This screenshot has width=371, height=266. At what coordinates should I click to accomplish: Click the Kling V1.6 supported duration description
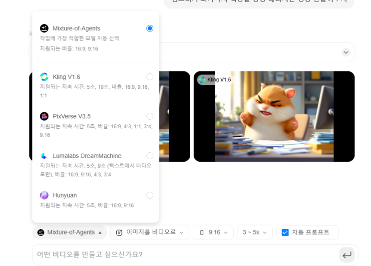pyautogui.click(x=95, y=91)
